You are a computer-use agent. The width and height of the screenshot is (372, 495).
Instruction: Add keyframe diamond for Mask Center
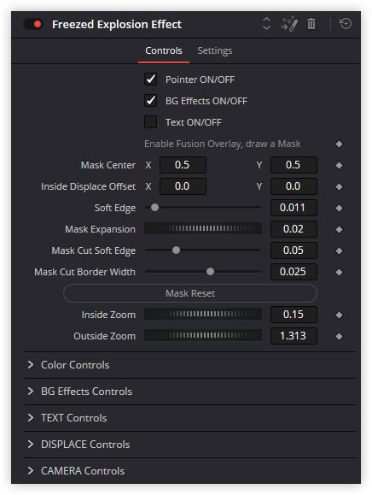[x=339, y=165]
